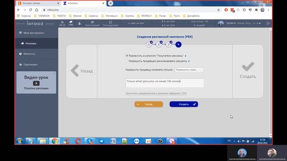Image resolution: width=287 pixels, height=161 pixels.
Task: Reload the page
Action: [30, 10]
